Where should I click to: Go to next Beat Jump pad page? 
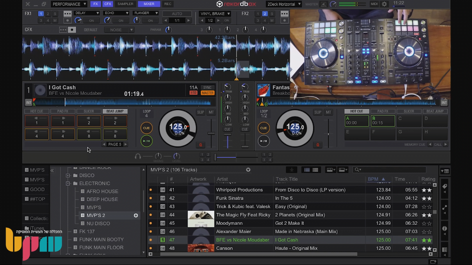tap(126, 144)
